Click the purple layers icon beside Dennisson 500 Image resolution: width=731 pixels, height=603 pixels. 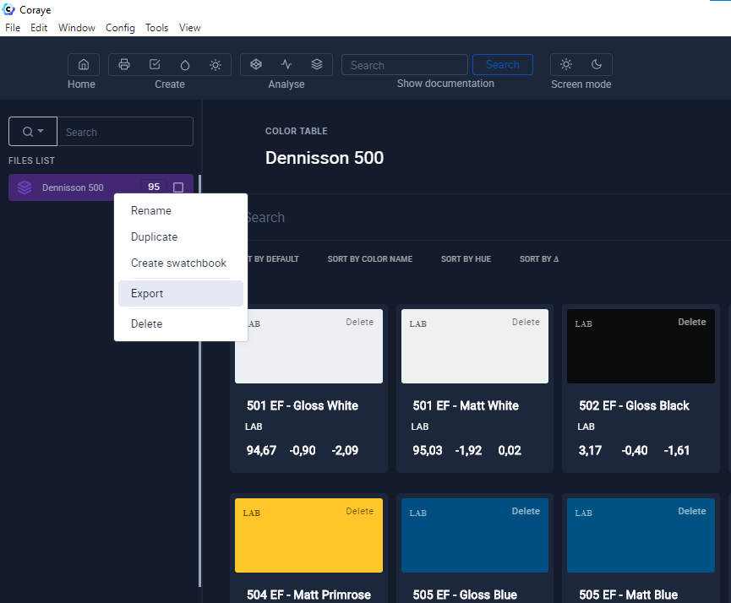(25, 187)
